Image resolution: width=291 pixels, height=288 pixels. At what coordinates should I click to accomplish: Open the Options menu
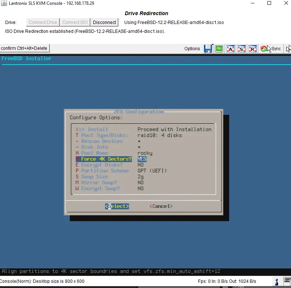point(192,49)
